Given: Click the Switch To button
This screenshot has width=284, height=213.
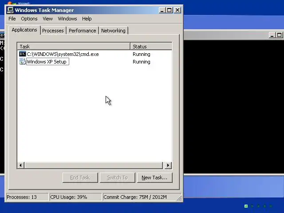Looking at the screenshot, I should pos(117,177).
